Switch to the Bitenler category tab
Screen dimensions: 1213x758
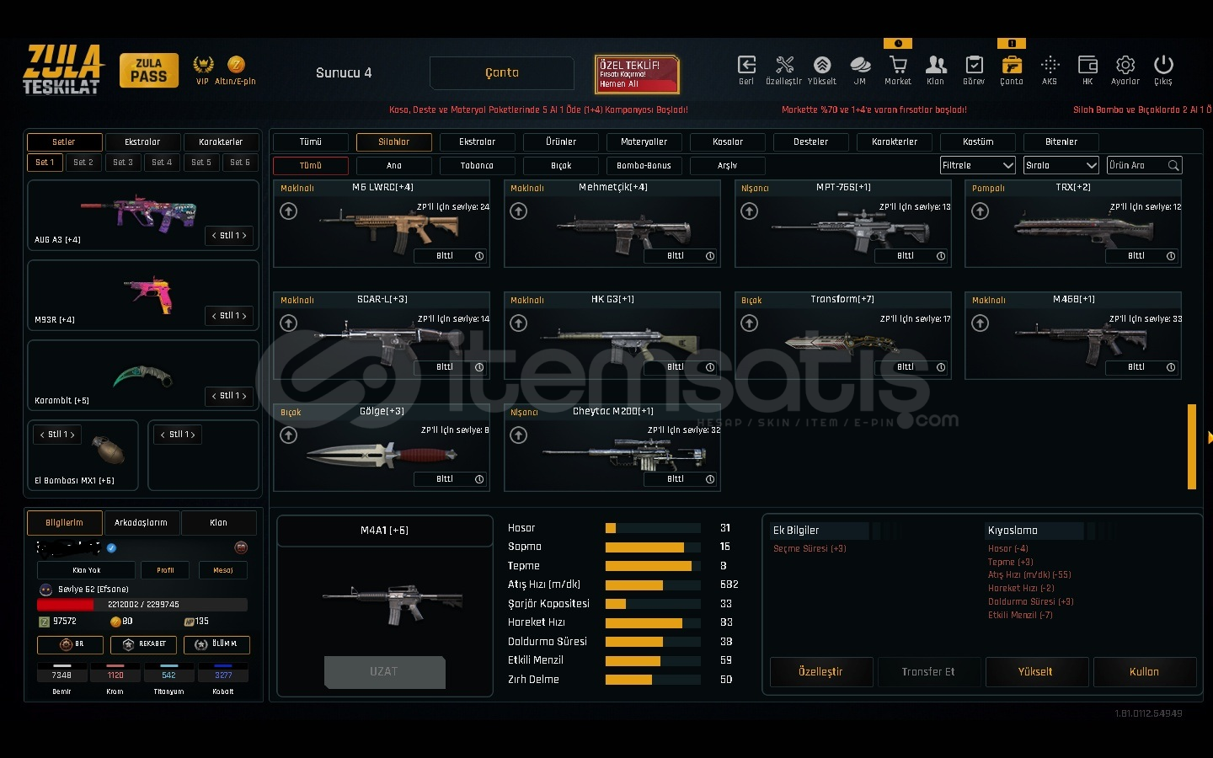(x=1061, y=142)
